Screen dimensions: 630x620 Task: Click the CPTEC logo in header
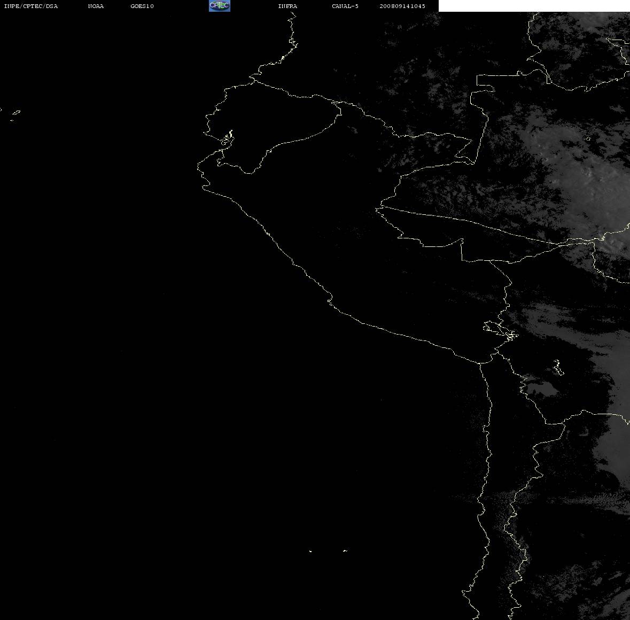(220, 6)
